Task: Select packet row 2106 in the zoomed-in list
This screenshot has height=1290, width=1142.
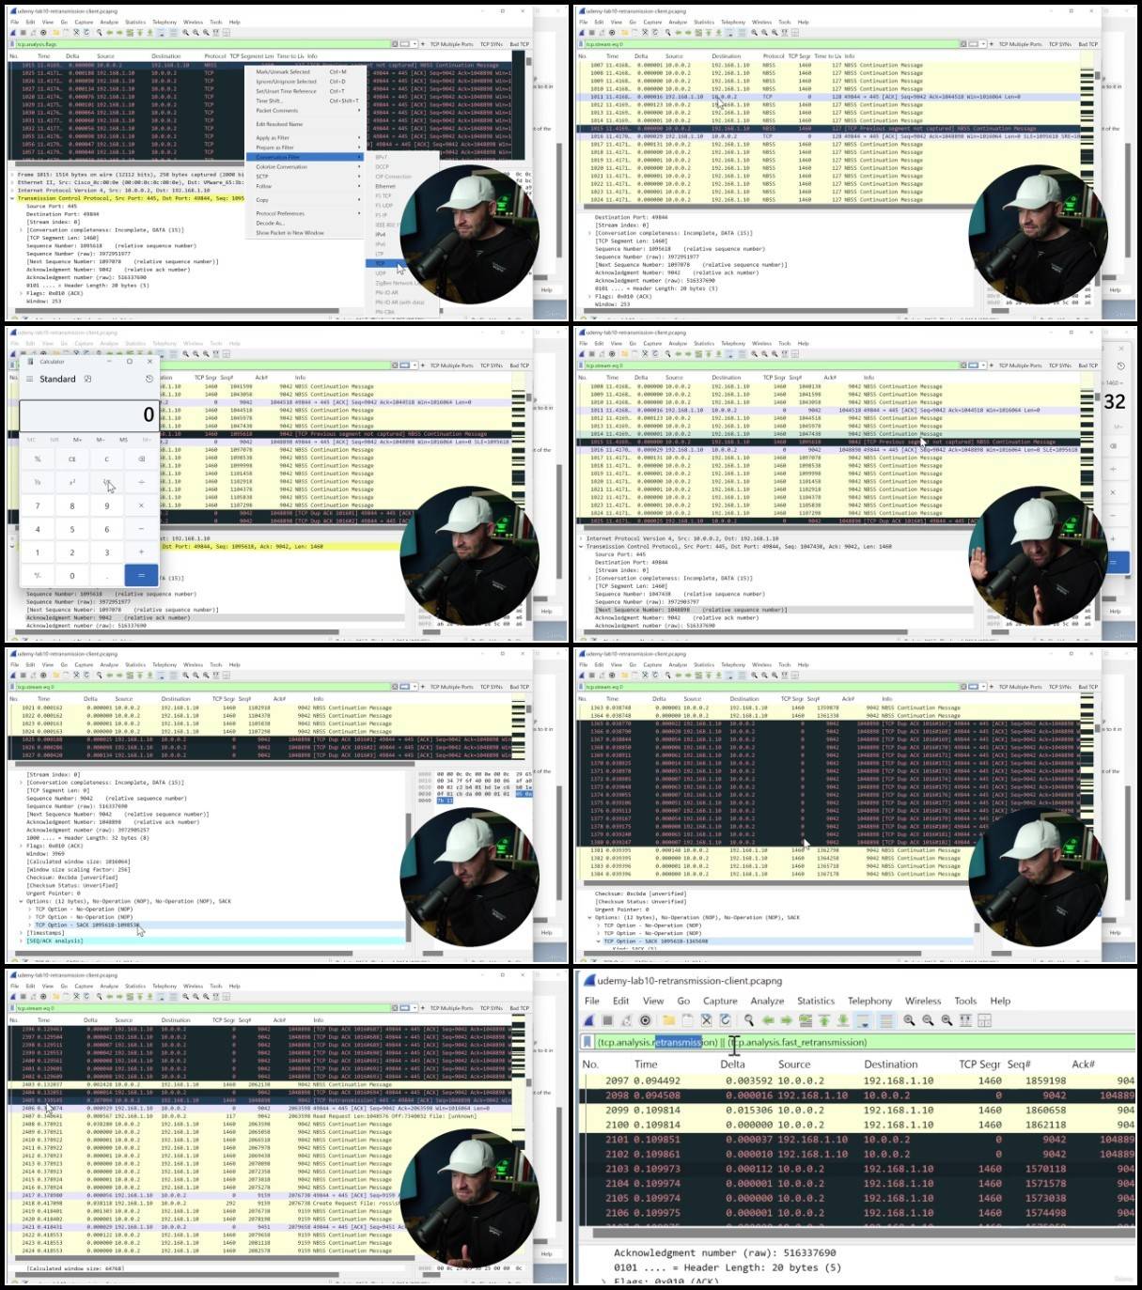Action: 858,1213
